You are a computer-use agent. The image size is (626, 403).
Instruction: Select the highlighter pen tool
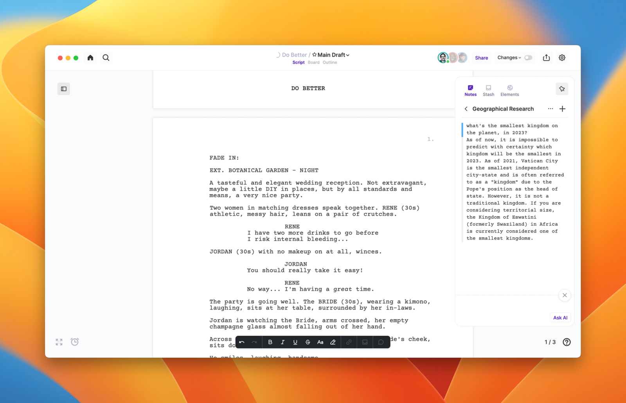[333, 342]
